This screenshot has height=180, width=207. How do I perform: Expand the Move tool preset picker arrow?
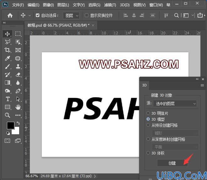30,16
